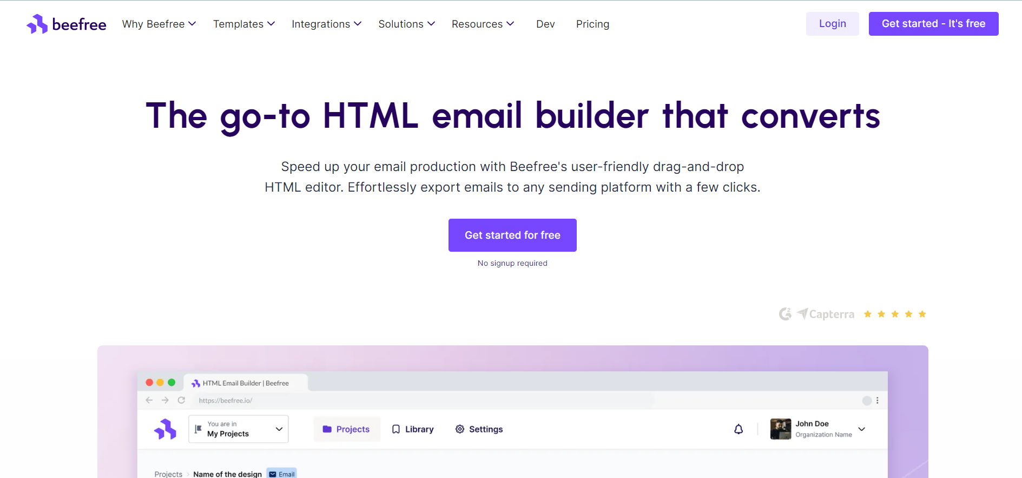Screen dimensions: 1022x478
Task: Click the Beefree logo inside the app mockup
Action: click(x=165, y=429)
